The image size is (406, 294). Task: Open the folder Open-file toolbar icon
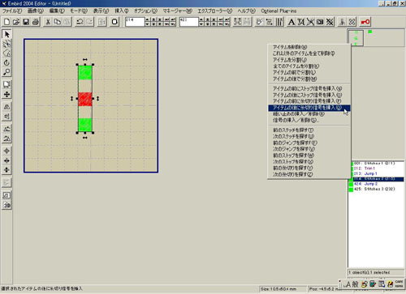pos(16,22)
